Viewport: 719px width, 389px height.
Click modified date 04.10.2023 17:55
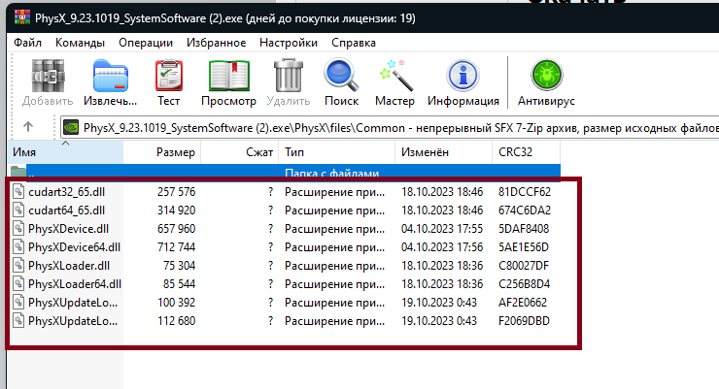point(442,228)
